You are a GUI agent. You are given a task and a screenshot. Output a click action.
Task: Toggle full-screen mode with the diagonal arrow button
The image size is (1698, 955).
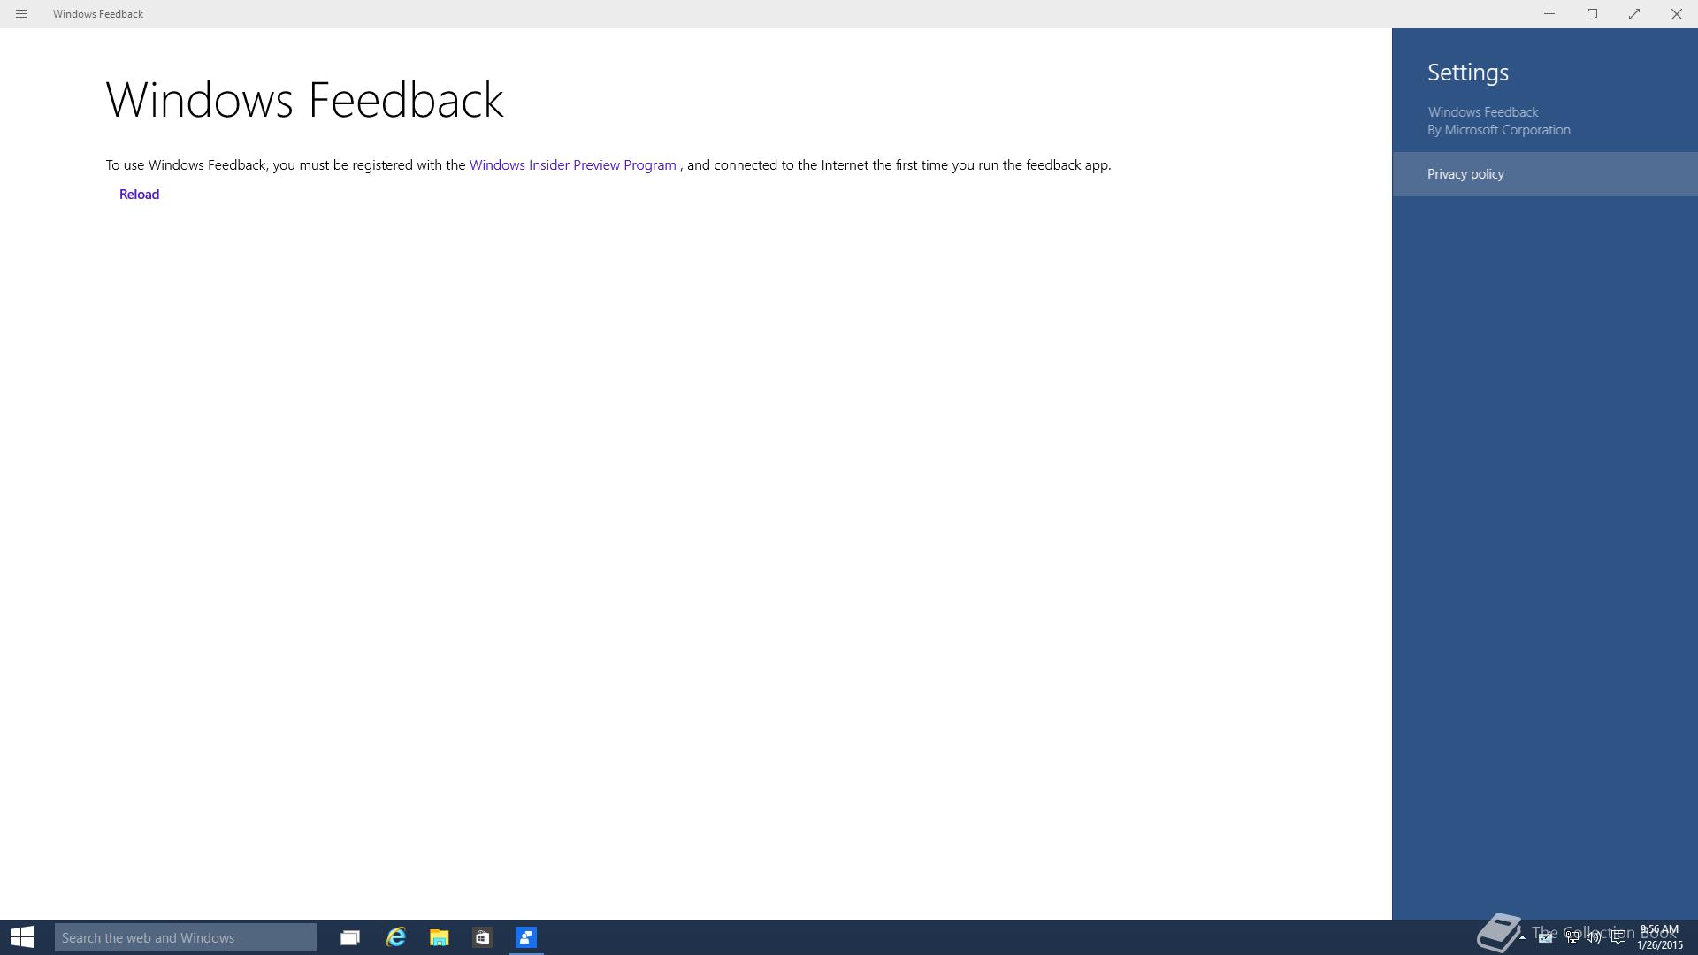click(1634, 14)
